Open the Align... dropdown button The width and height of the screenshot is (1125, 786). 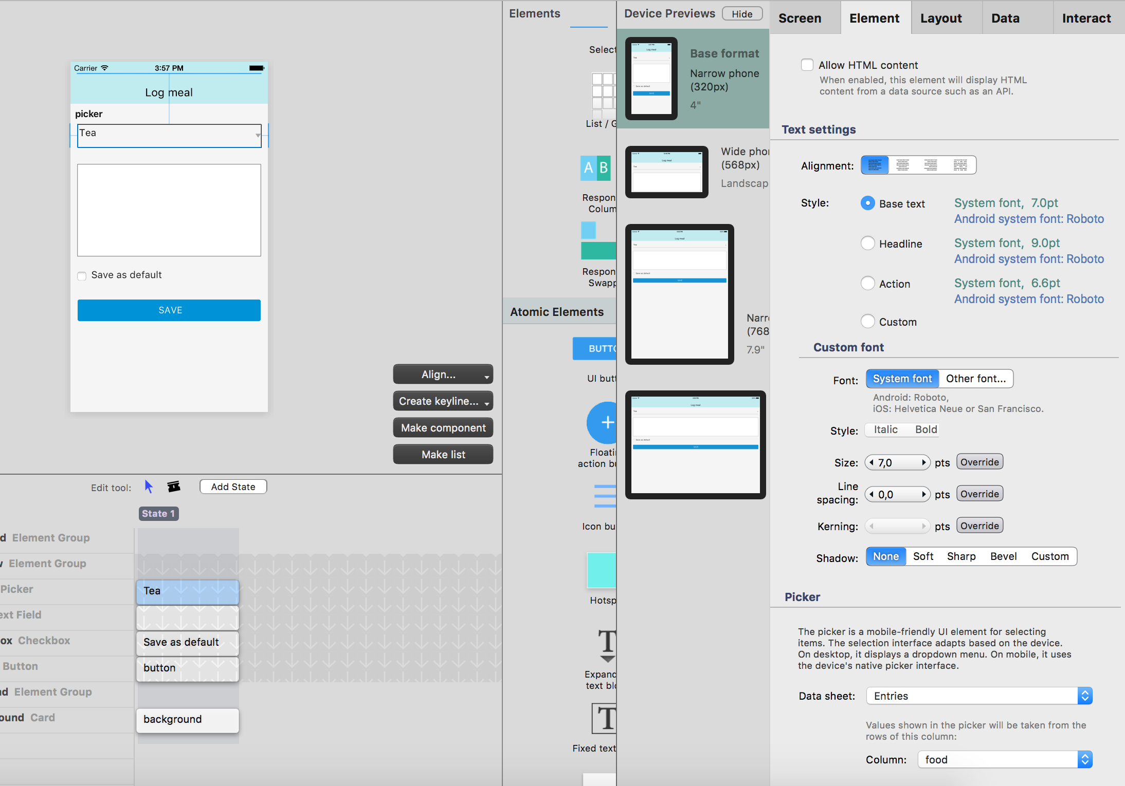[x=443, y=375]
